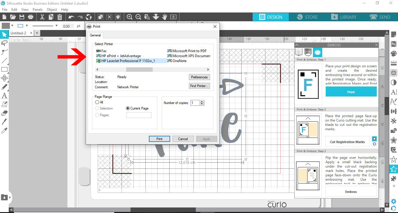Viewport: 398px width, 213px height.
Task: Click the Paste clipboard icon
Action: [x=60, y=17]
